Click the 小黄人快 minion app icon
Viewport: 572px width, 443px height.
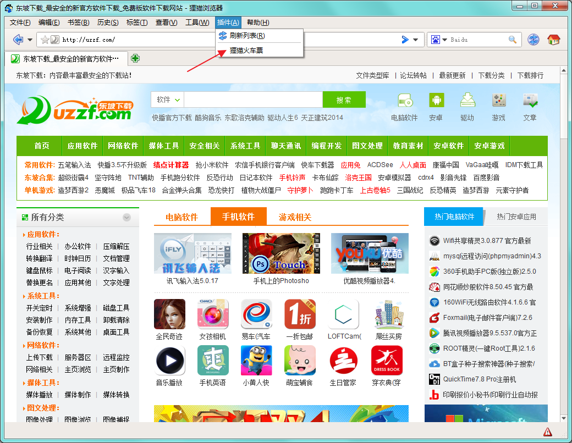coord(256,361)
